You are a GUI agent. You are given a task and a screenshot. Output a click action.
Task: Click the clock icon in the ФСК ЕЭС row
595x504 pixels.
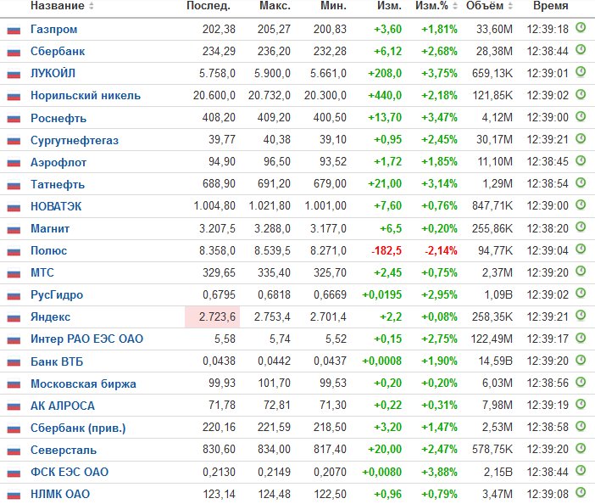click(x=581, y=470)
